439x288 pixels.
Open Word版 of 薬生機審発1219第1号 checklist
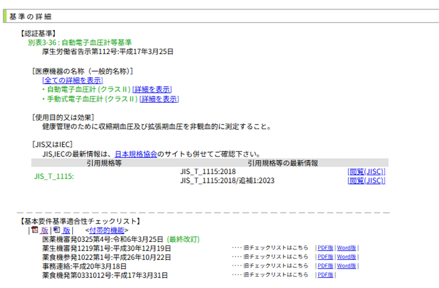pos(346,248)
